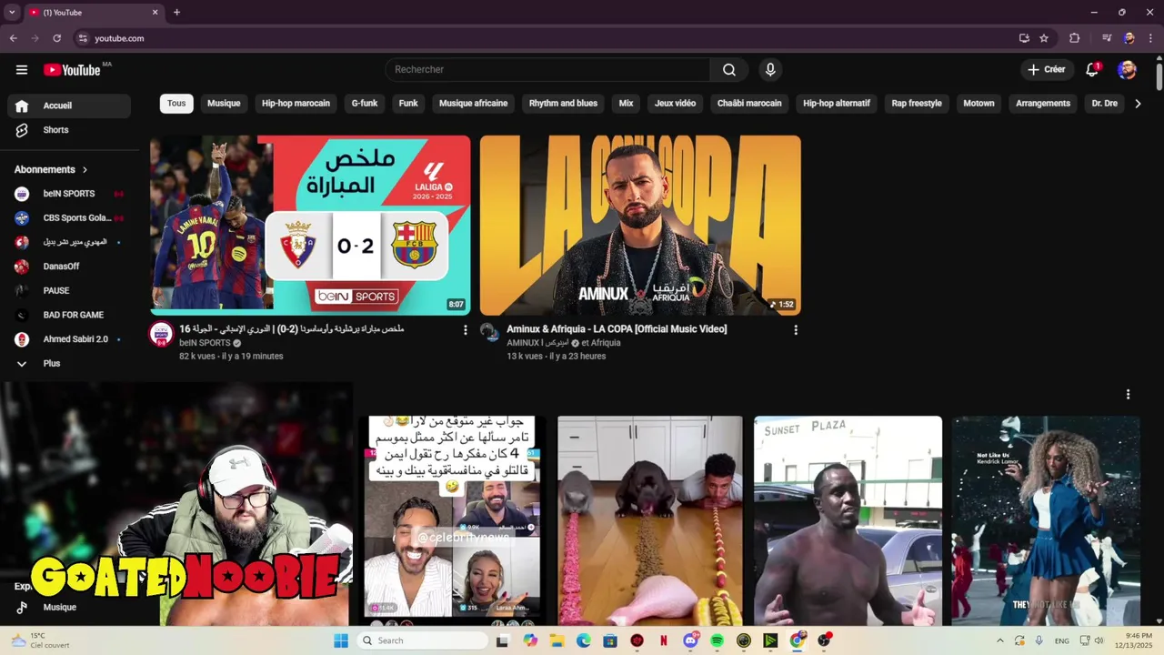Open a new browser tab

click(x=176, y=12)
